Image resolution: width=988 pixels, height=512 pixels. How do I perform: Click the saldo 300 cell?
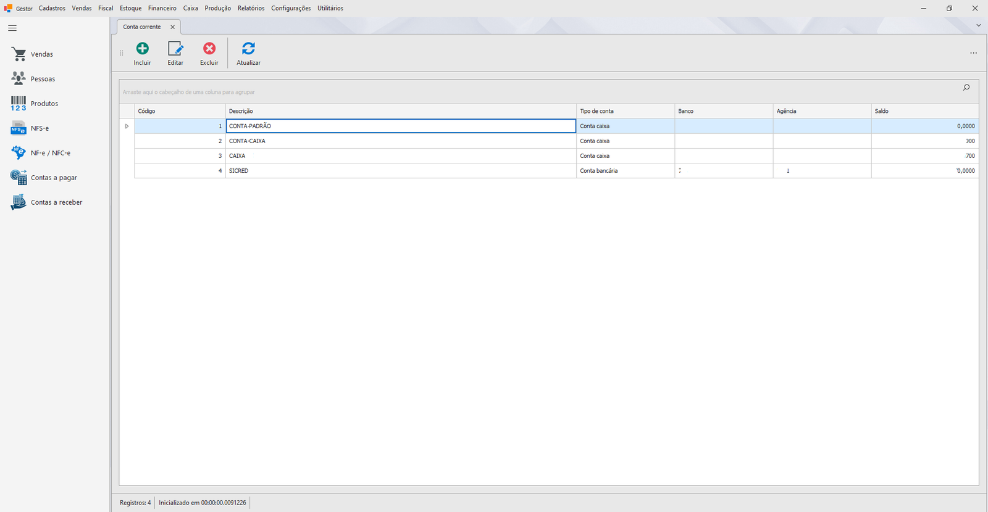coord(924,141)
